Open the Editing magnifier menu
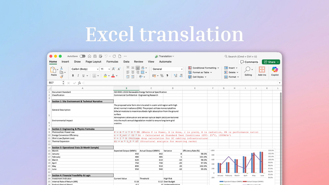 pyautogui.click(x=249, y=71)
